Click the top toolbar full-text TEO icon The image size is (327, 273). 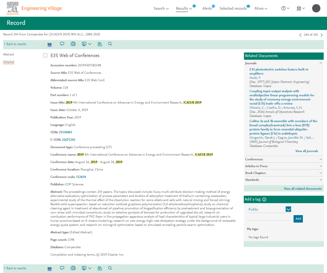[x=49, y=45]
